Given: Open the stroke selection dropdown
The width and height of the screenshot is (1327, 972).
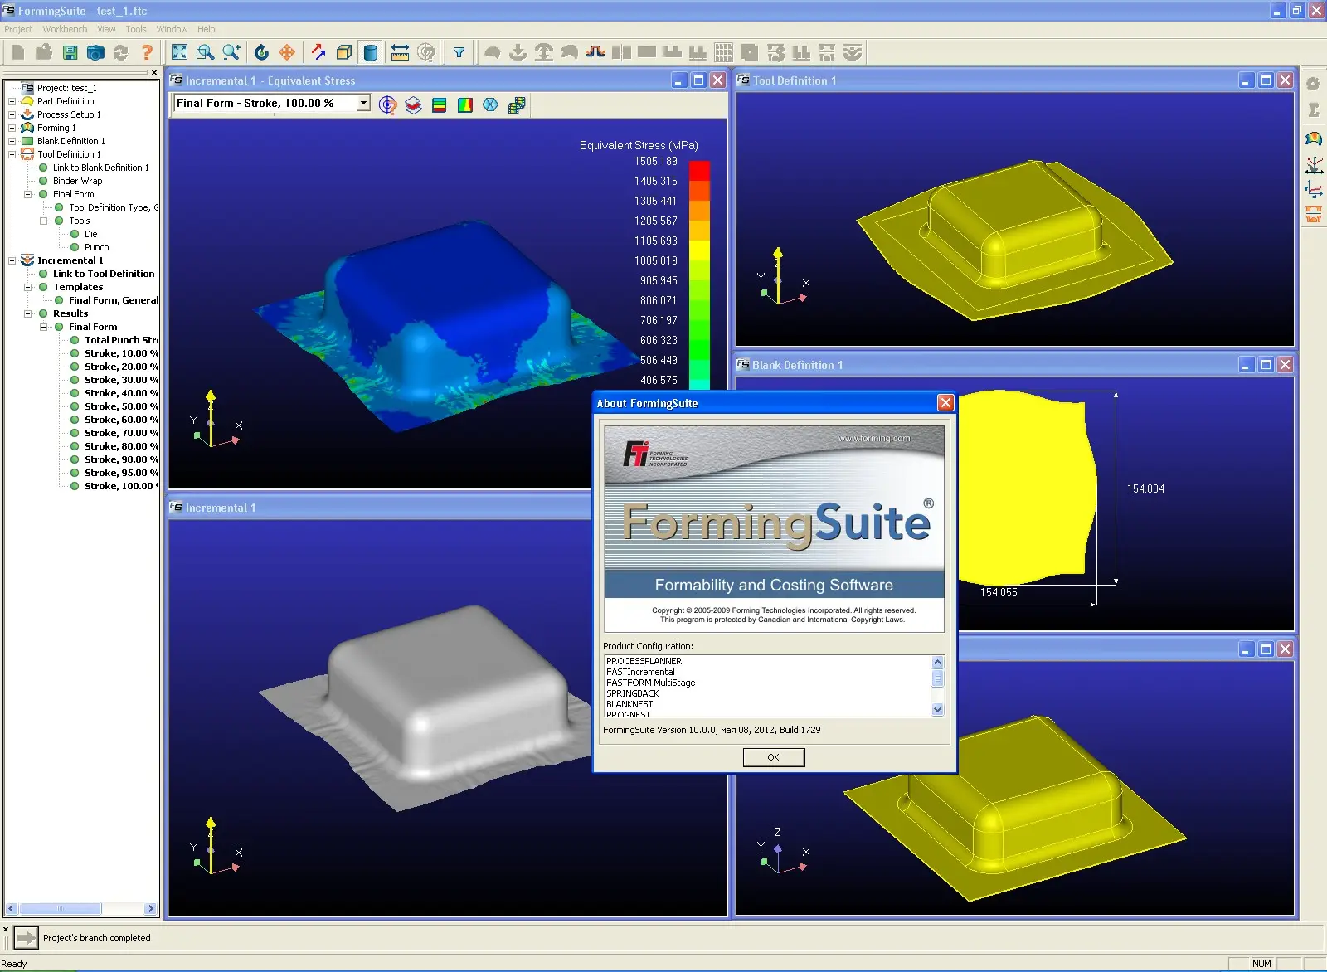Looking at the screenshot, I should (x=363, y=103).
